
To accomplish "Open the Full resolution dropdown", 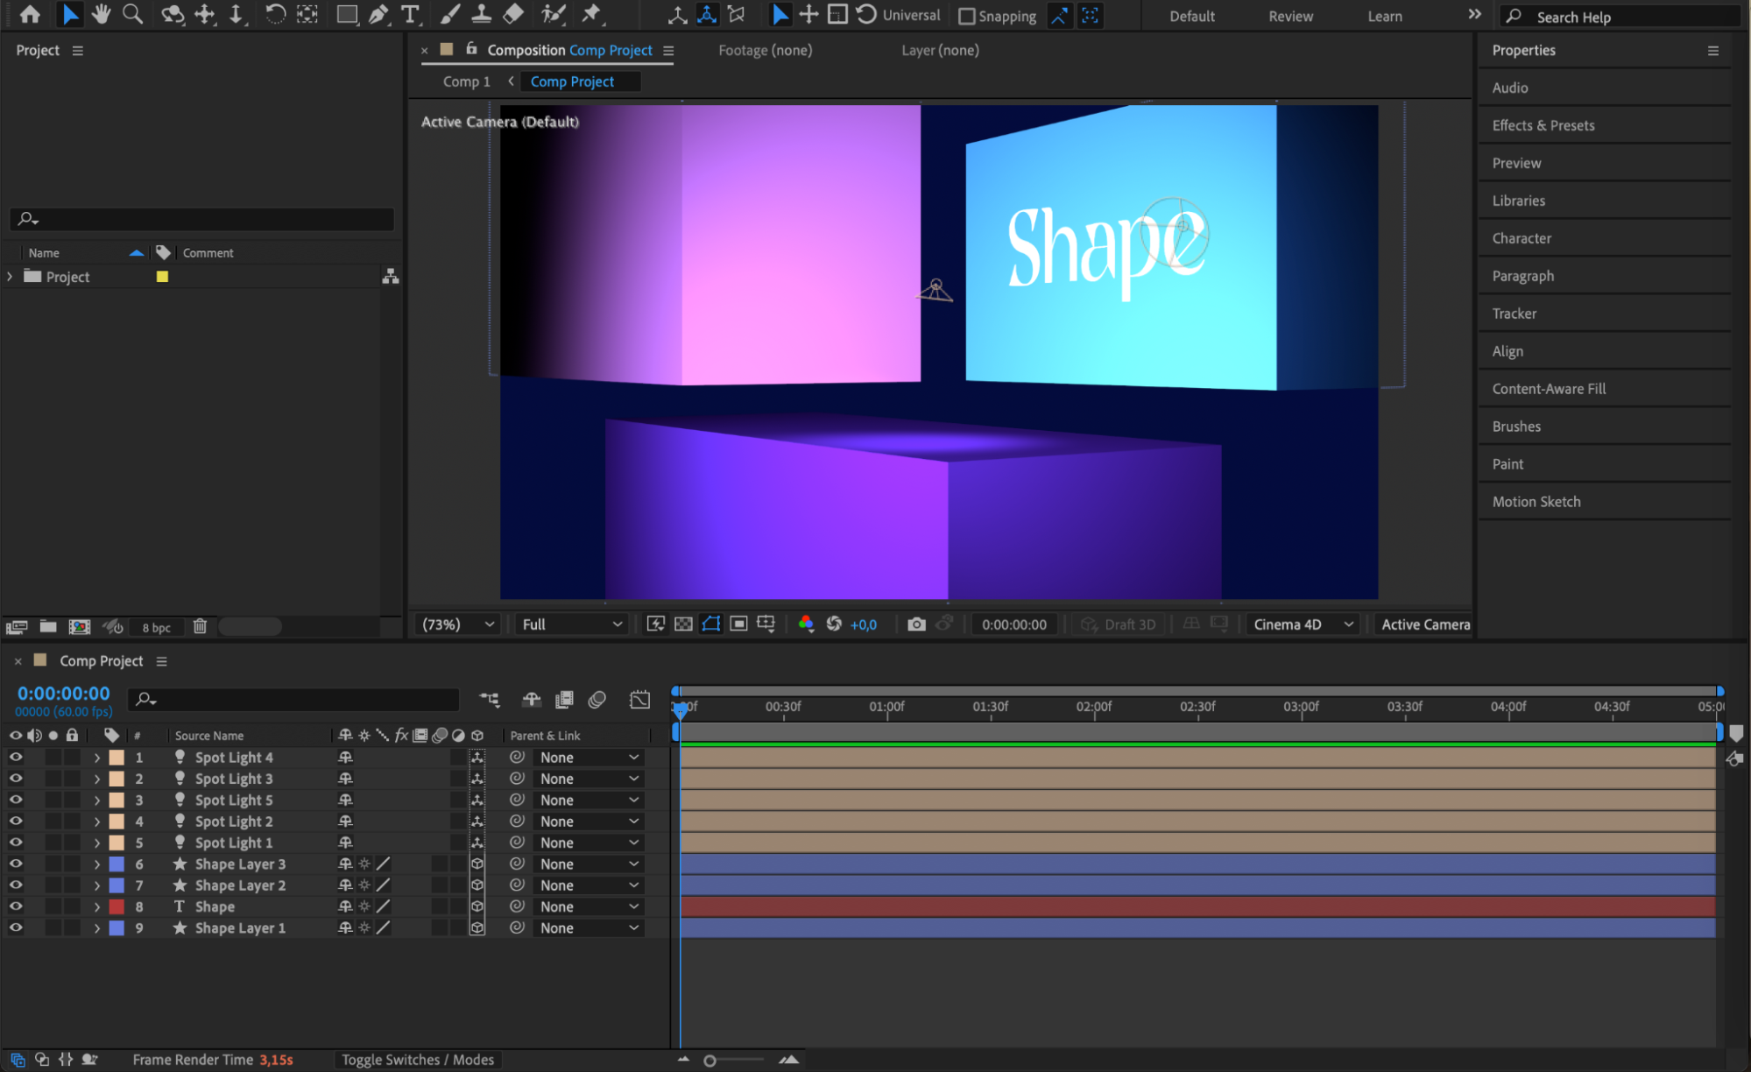I will (571, 624).
